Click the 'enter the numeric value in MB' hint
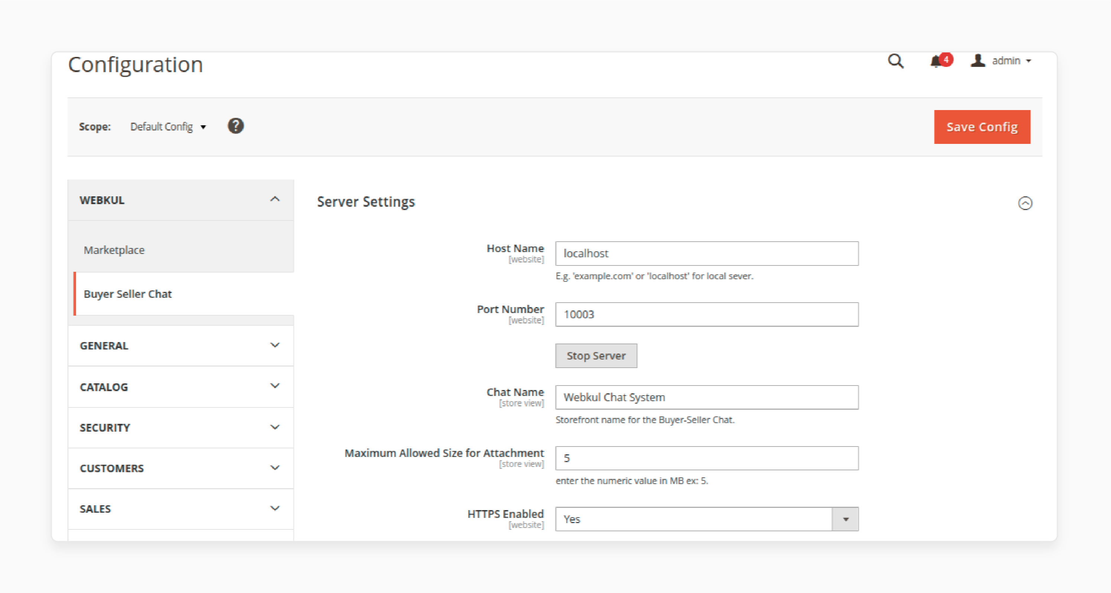 (x=632, y=480)
